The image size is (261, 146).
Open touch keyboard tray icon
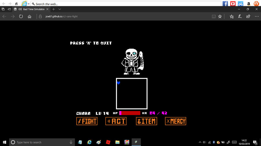point(234,142)
